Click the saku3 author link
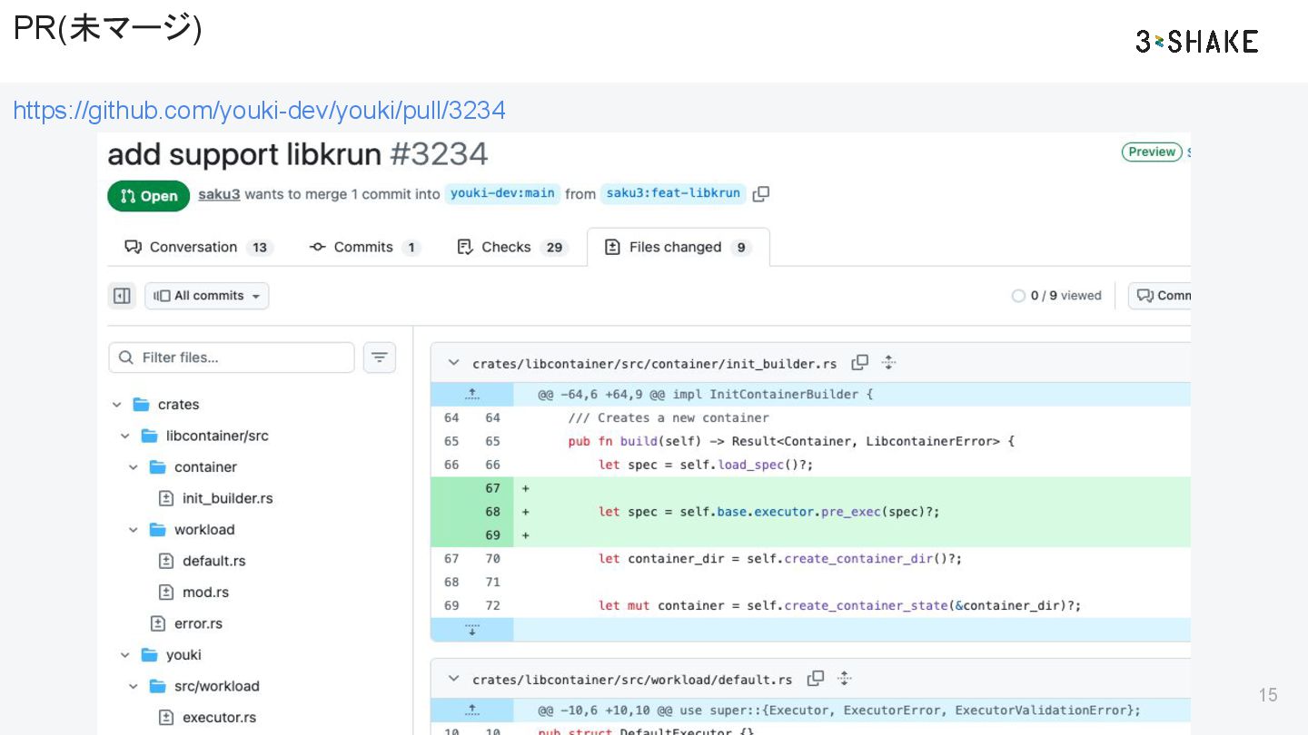Screen dimensions: 1308x735 coord(219,194)
